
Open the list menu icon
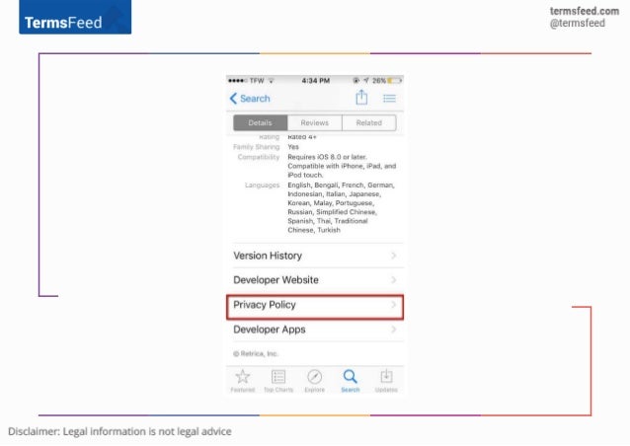click(389, 99)
